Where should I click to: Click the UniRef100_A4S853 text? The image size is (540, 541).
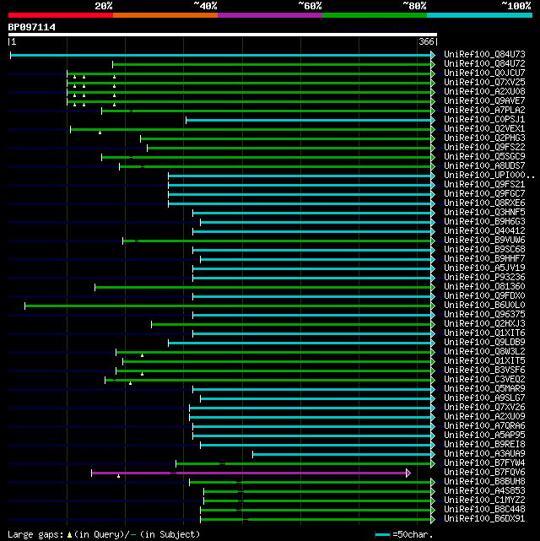(x=484, y=491)
